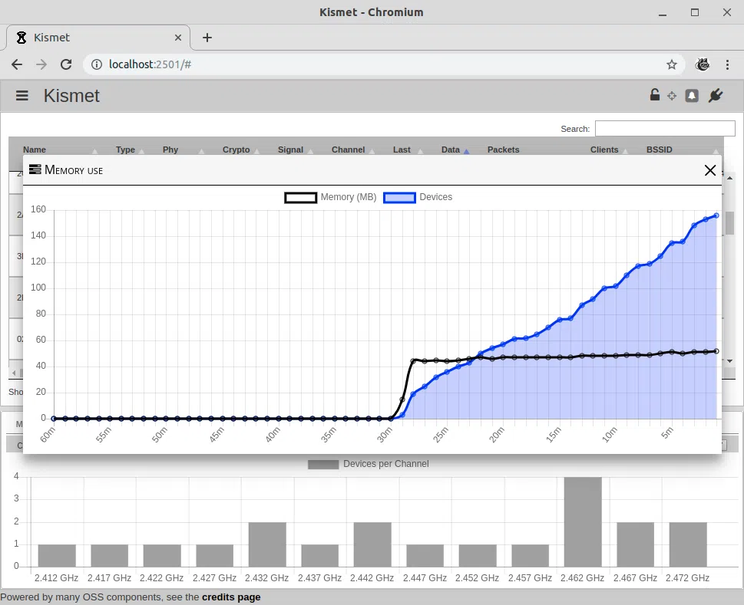The width and height of the screenshot is (744, 605).
Task: Click the 2.472 GHz channel bar
Action: coord(688,544)
